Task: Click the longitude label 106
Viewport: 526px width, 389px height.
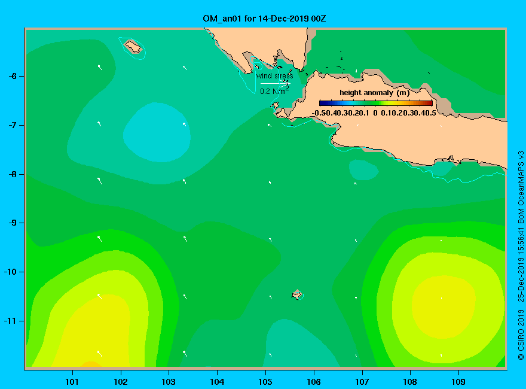Action: click(314, 382)
